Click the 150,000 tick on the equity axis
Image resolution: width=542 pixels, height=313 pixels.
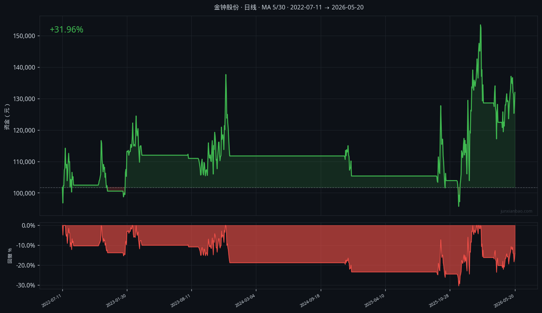click(x=24, y=36)
